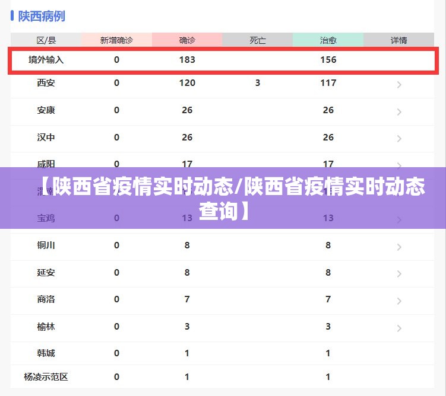446x396 pixels.
Task: Click the blue bar beside 陕西病例 title
Action: 12,16
